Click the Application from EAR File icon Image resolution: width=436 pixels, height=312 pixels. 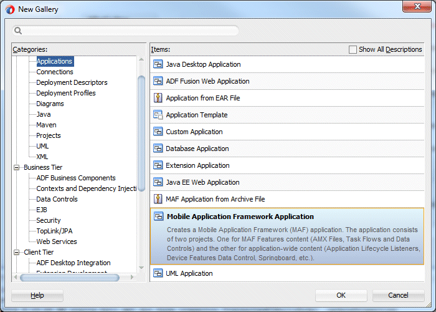click(x=158, y=98)
